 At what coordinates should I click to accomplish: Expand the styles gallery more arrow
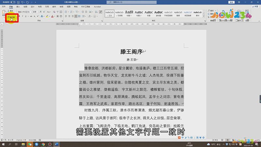click(204, 17)
